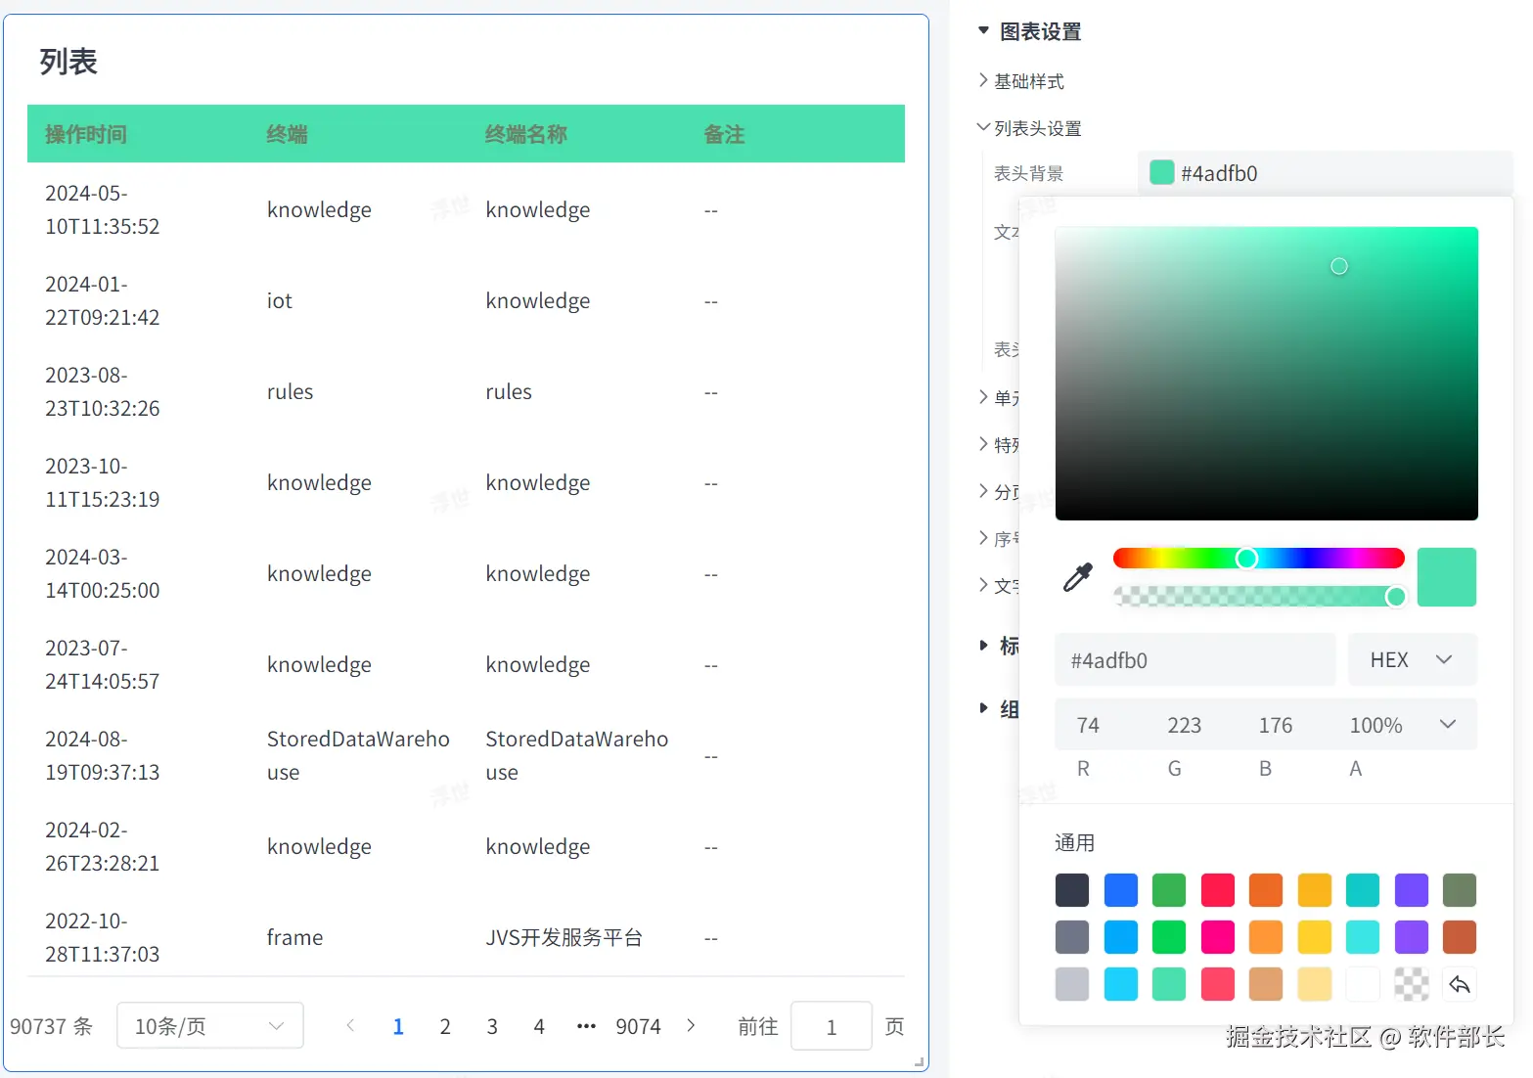Click the JVS开发服务平台 cell

(564, 937)
